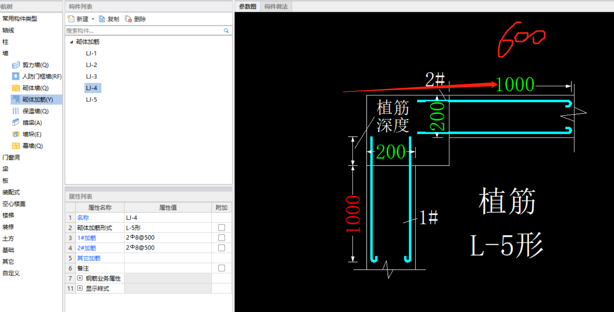Click the 2#加筋 property link

pos(87,248)
